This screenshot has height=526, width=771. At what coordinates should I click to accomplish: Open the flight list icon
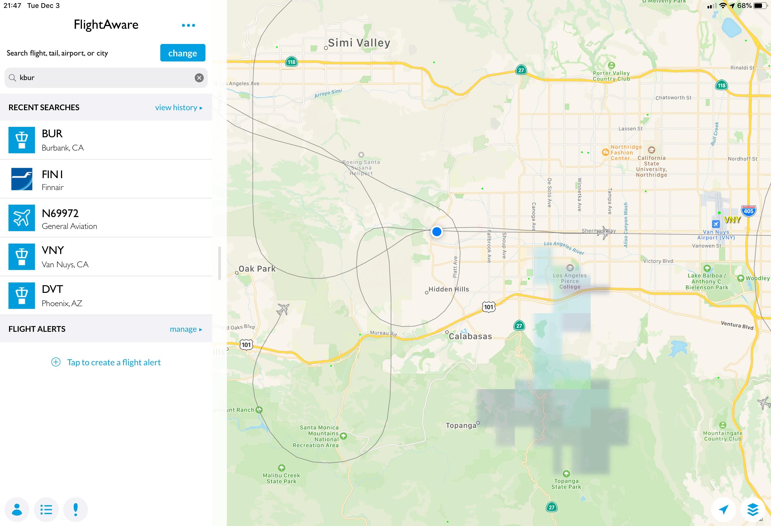46,509
